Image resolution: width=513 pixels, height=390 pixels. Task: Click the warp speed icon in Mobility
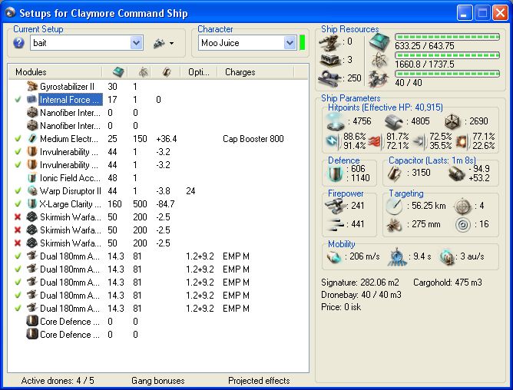(x=448, y=257)
